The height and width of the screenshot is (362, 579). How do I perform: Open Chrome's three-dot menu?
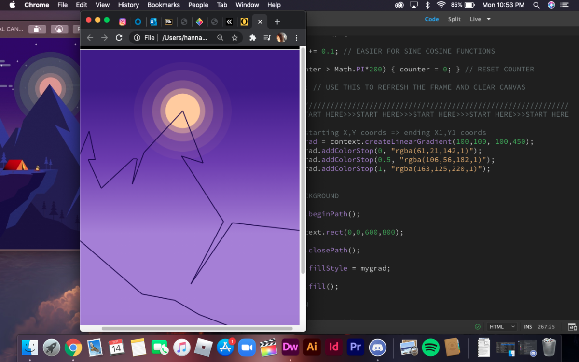(x=296, y=38)
